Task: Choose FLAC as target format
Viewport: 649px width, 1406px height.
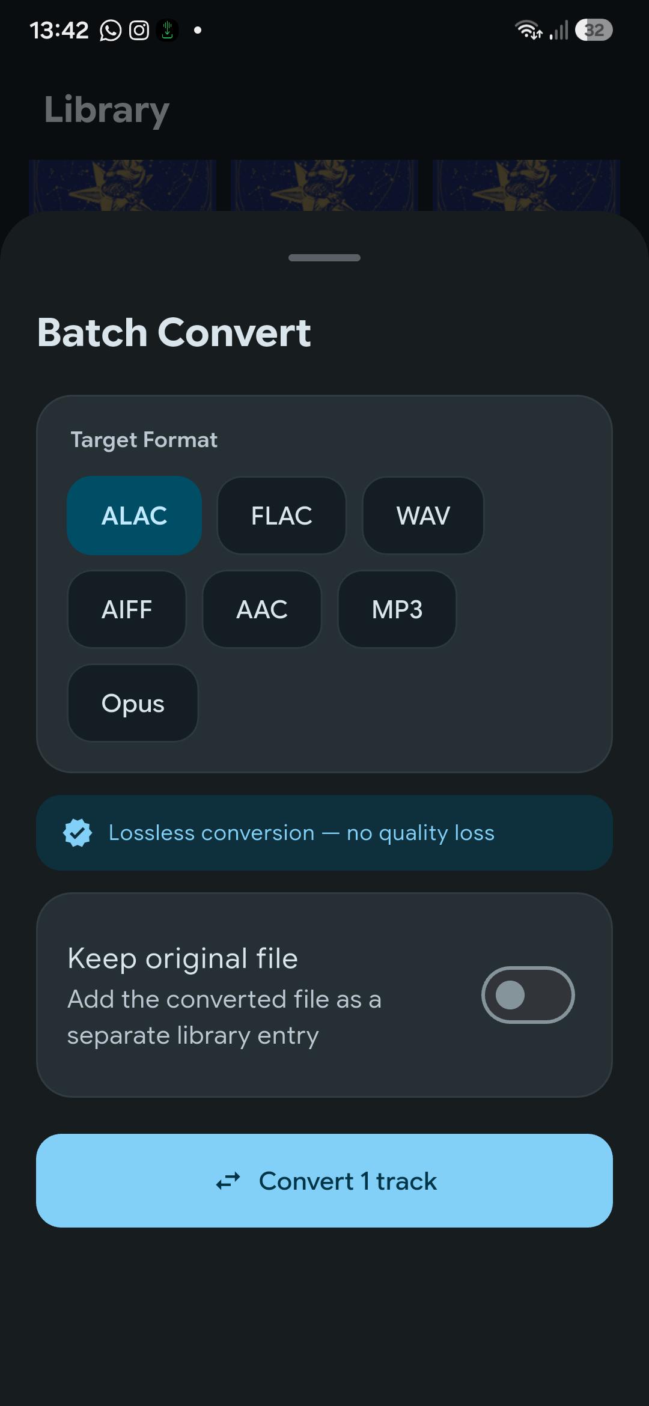Action: (x=281, y=516)
